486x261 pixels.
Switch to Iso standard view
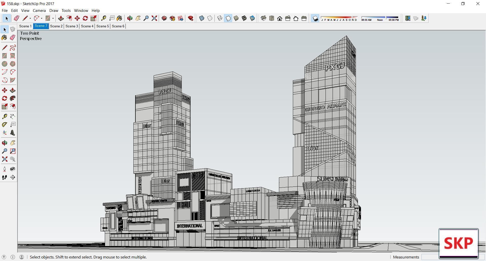click(264, 18)
